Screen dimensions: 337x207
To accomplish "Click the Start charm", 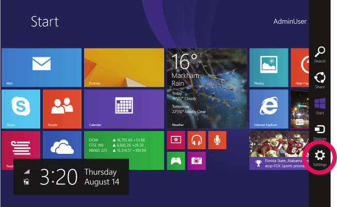I will [320, 106].
